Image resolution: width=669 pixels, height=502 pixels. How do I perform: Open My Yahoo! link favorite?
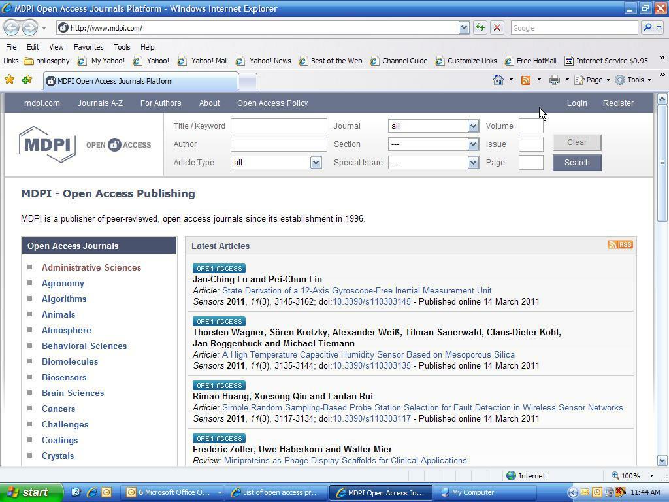[x=101, y=61]
